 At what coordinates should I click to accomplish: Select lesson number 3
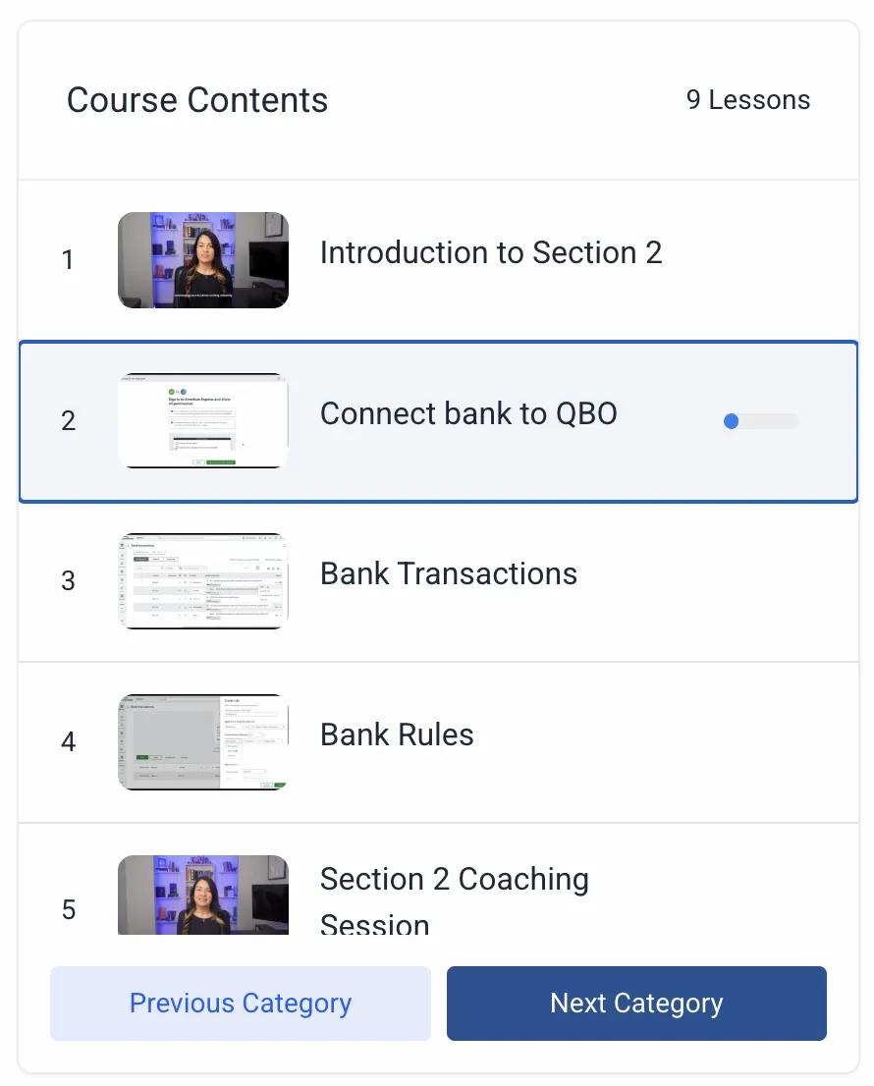68,581
